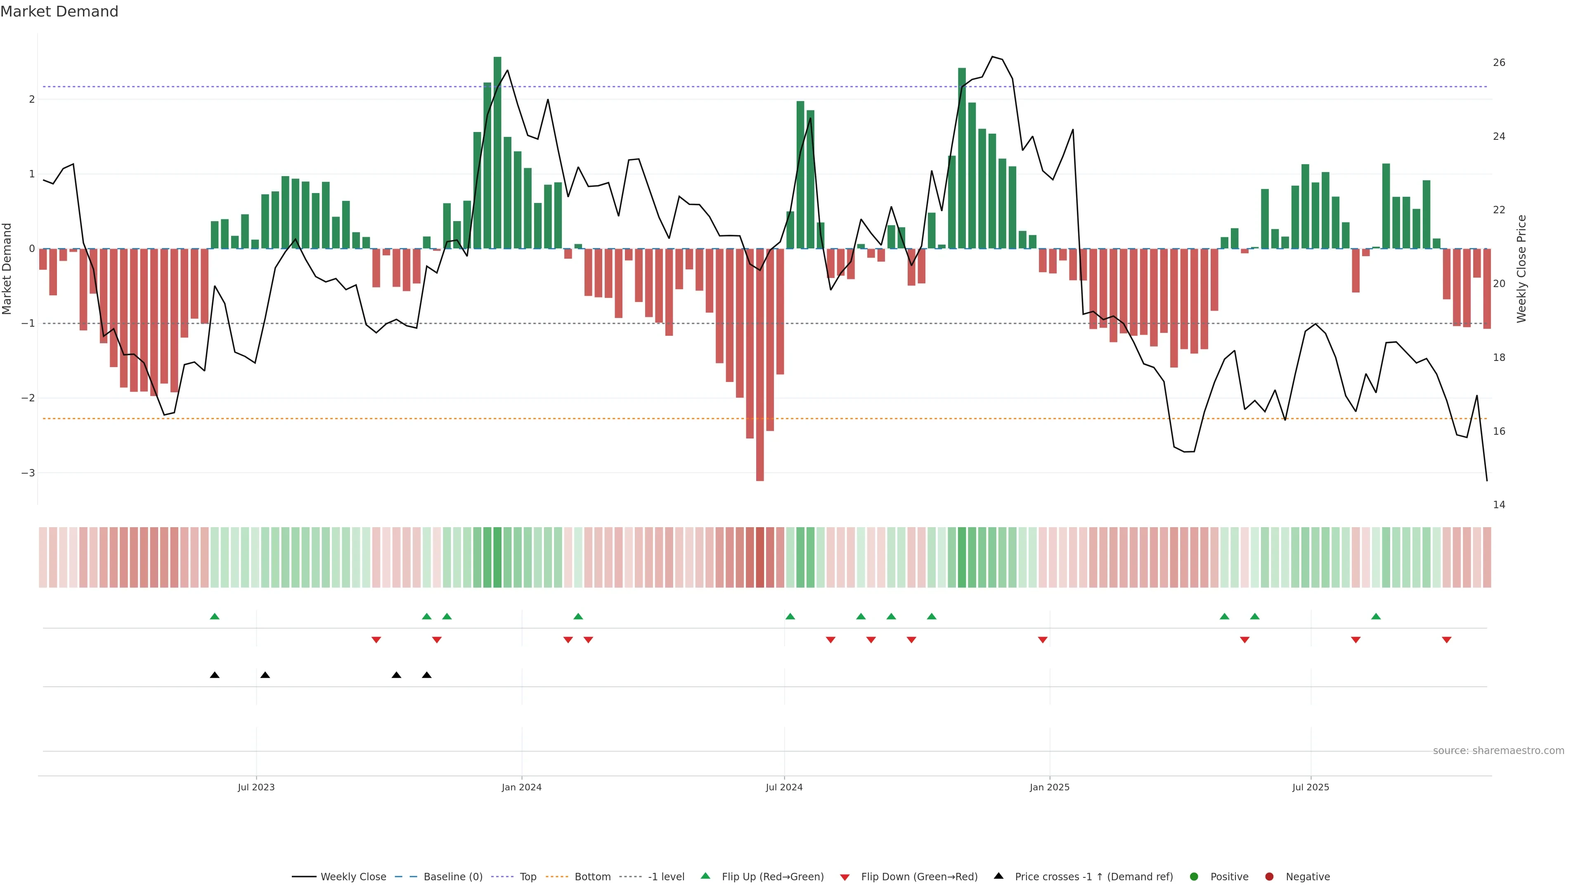Viewport: 1585px width, 891px height.
Task: Click the source: sharemaestro.com text
Action: (x=1498, y=751)
